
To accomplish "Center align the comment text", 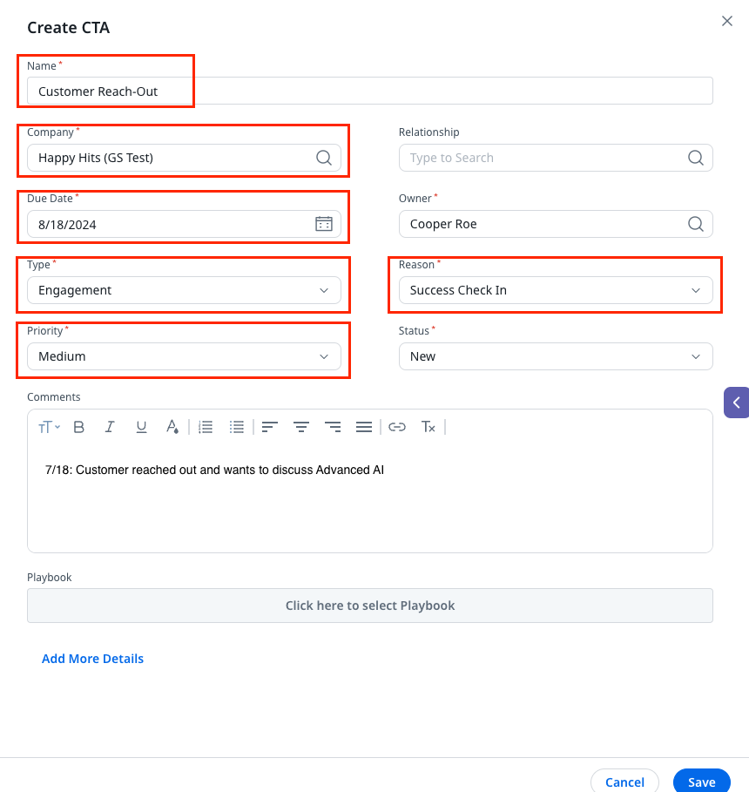I will pyautogui.click(x=301, y=427).
